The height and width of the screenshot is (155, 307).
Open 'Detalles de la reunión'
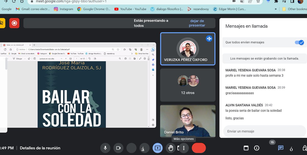tap(40, 148)
